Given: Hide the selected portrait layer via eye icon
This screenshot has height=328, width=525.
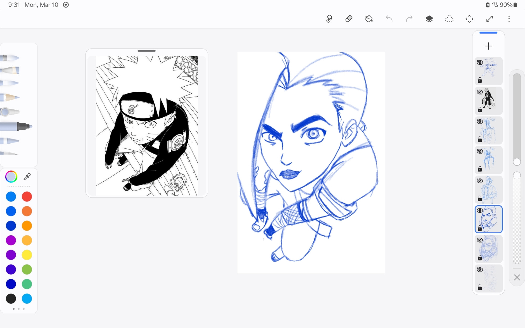Looking at the screenshot, I should 480,210.
